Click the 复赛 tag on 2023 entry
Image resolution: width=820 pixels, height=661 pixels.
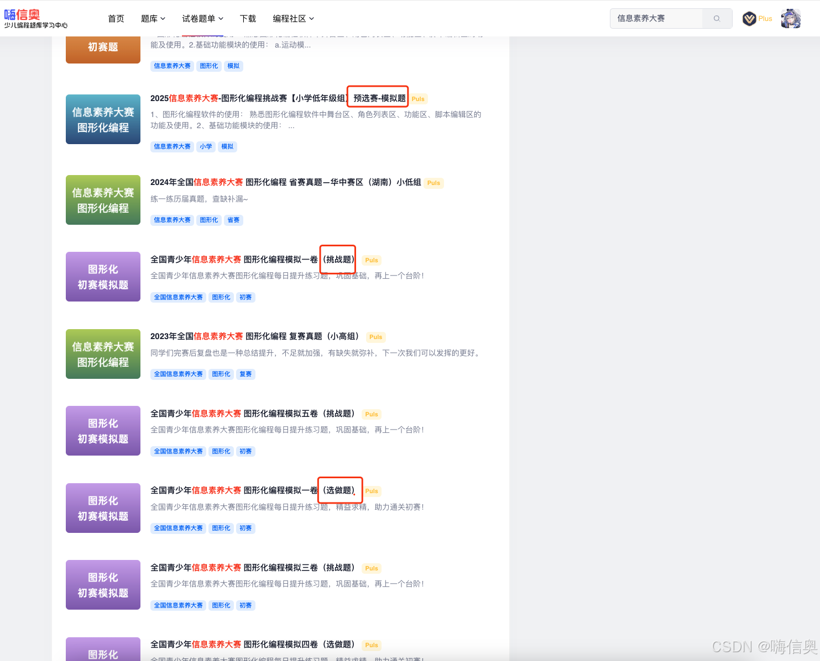point(246,374)
